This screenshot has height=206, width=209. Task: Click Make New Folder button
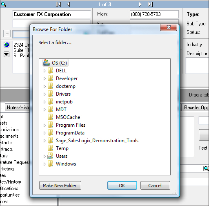[60, 185]
